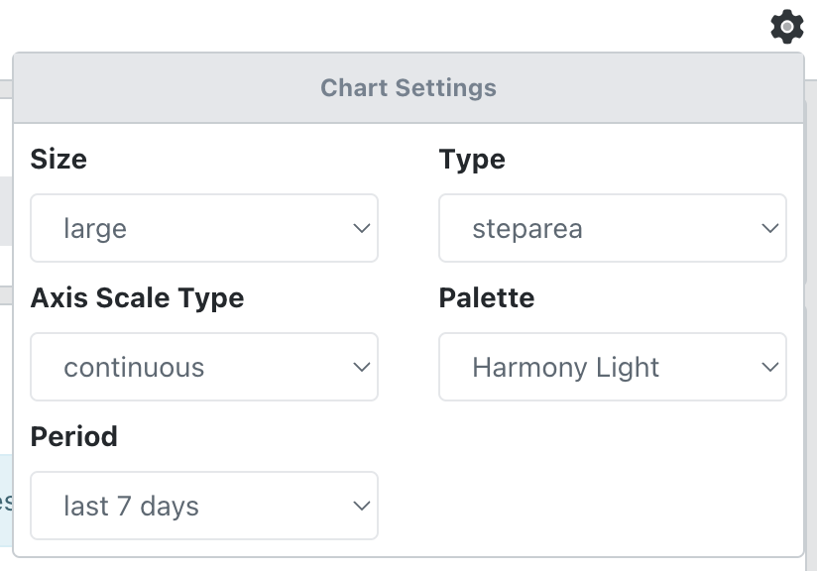Open the Size dropdown
Viewport: 817px width, 571px height.
point(203,228)
